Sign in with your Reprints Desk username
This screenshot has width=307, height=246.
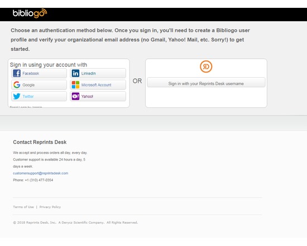click(206, 82)
